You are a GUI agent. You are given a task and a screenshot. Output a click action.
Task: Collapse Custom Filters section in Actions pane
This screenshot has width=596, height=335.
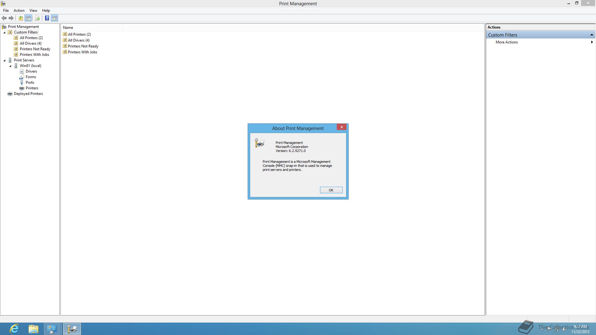pyautogui.click(x=592, y=35)
